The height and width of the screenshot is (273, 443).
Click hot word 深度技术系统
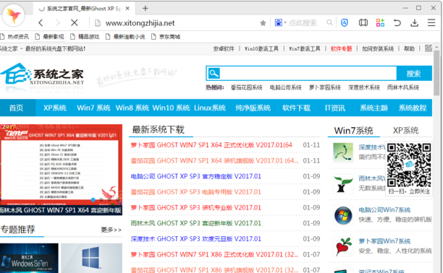pyautogui.click(x=364, y=87)
